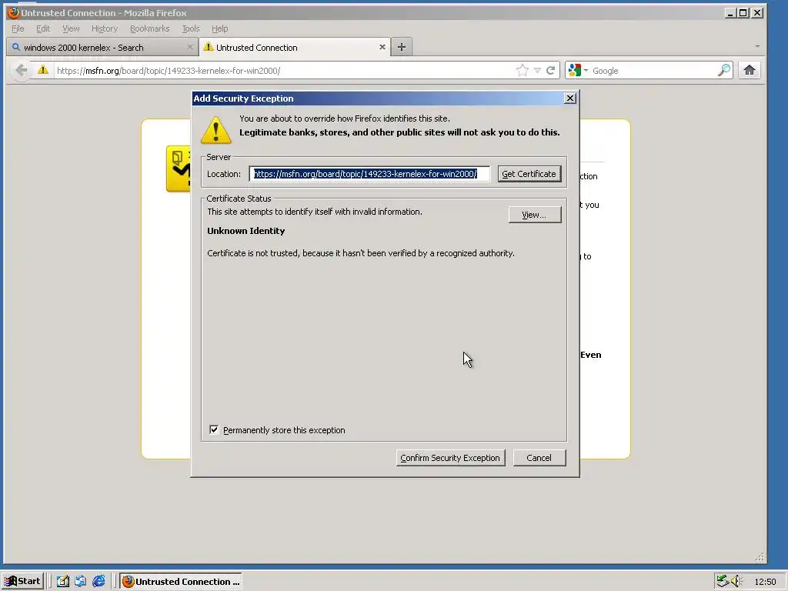
Task: Click the Firefox address bar URL
Action: point(285,70)
